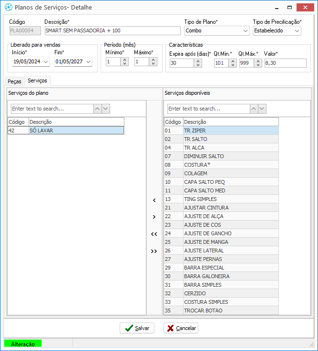
Task: Decrease Qt.Máx. value
Action: tap(258, 65)
